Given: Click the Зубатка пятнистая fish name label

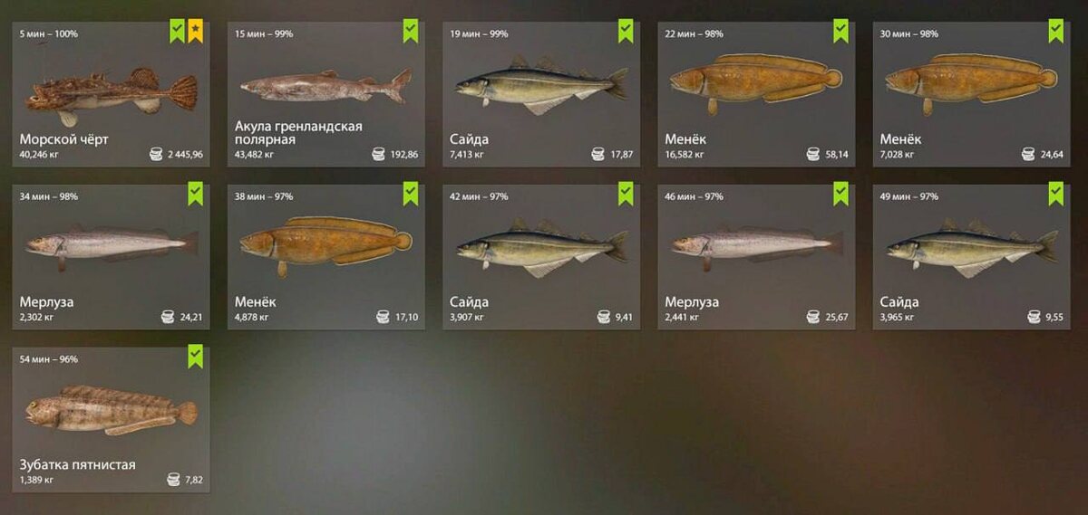Looking at the screenshot, I should point(78,464).
